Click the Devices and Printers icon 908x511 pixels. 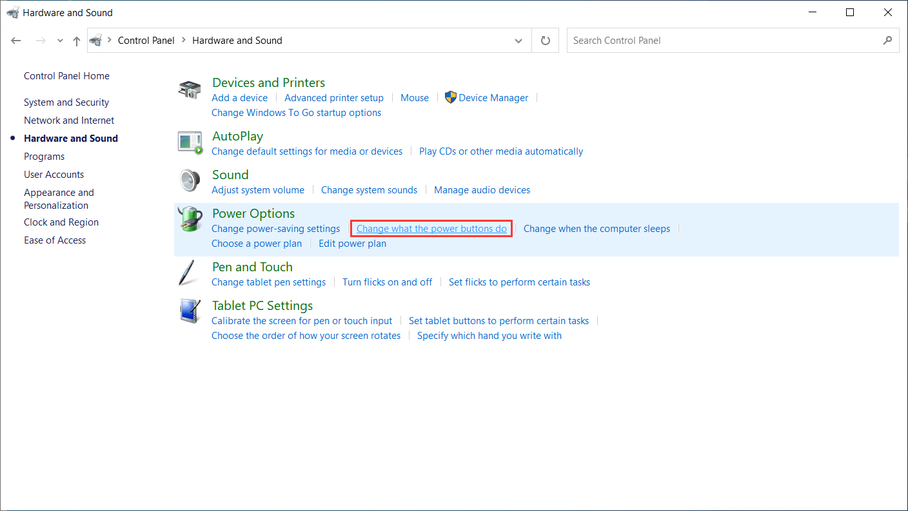(190, 90)
